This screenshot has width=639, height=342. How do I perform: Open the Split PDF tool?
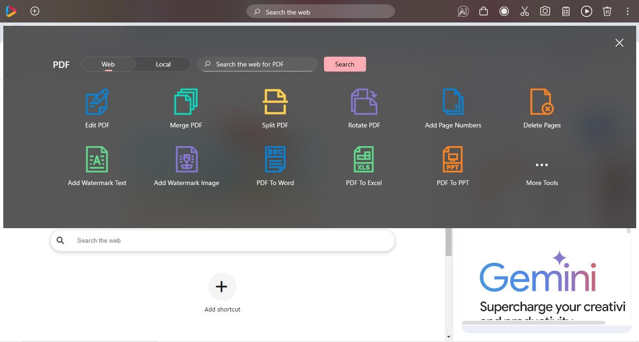click(275, 108)
